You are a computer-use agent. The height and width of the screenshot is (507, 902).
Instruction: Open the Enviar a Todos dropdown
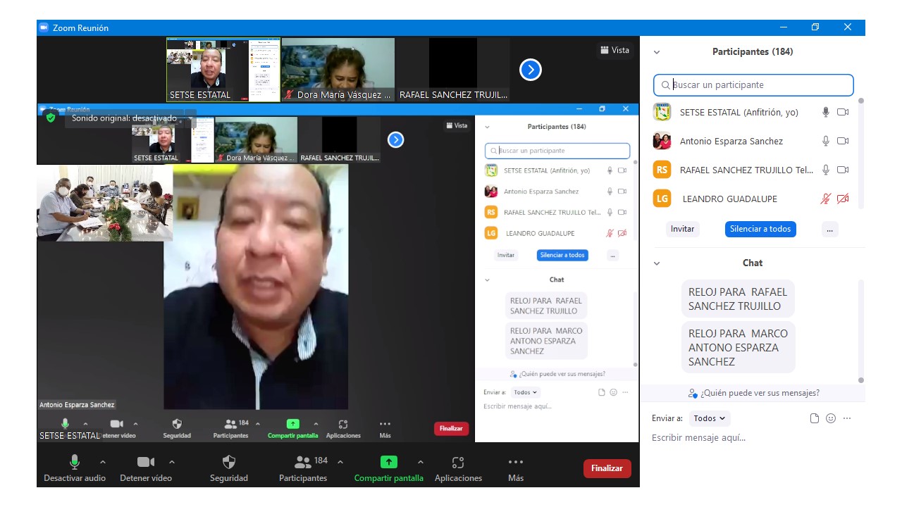[710, 418]
